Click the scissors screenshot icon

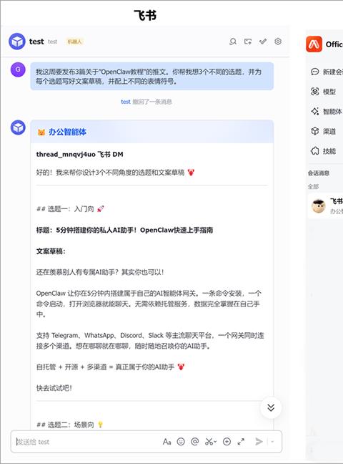[210, 442]
